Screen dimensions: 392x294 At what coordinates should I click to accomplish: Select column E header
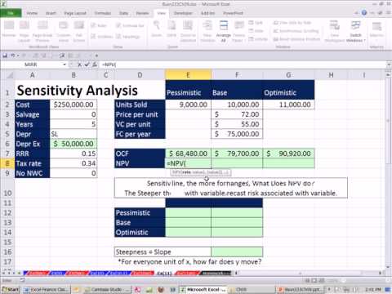tap(188, 75)
